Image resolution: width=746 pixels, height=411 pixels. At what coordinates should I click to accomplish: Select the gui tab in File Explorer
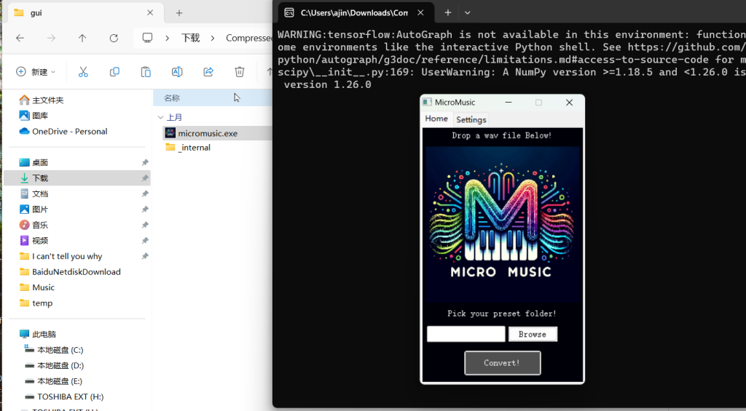tap(86, 13)
